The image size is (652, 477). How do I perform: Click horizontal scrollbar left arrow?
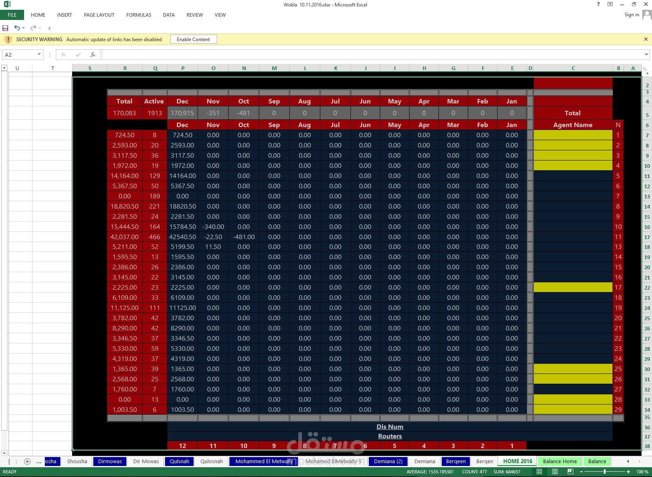coord(628,462)
